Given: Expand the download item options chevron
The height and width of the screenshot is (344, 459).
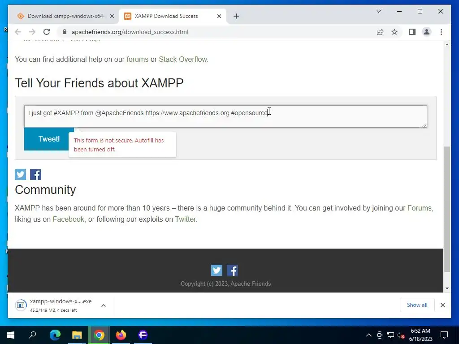Looking at the screenshot, I should coord(104,305).
